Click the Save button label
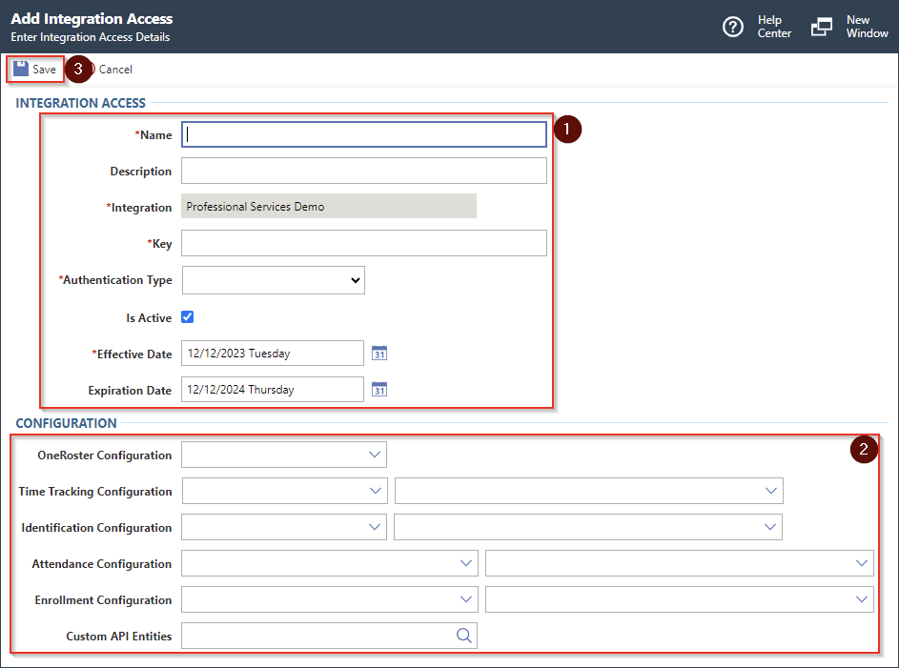Screen dimensions: 899x668 click(44, 70)
